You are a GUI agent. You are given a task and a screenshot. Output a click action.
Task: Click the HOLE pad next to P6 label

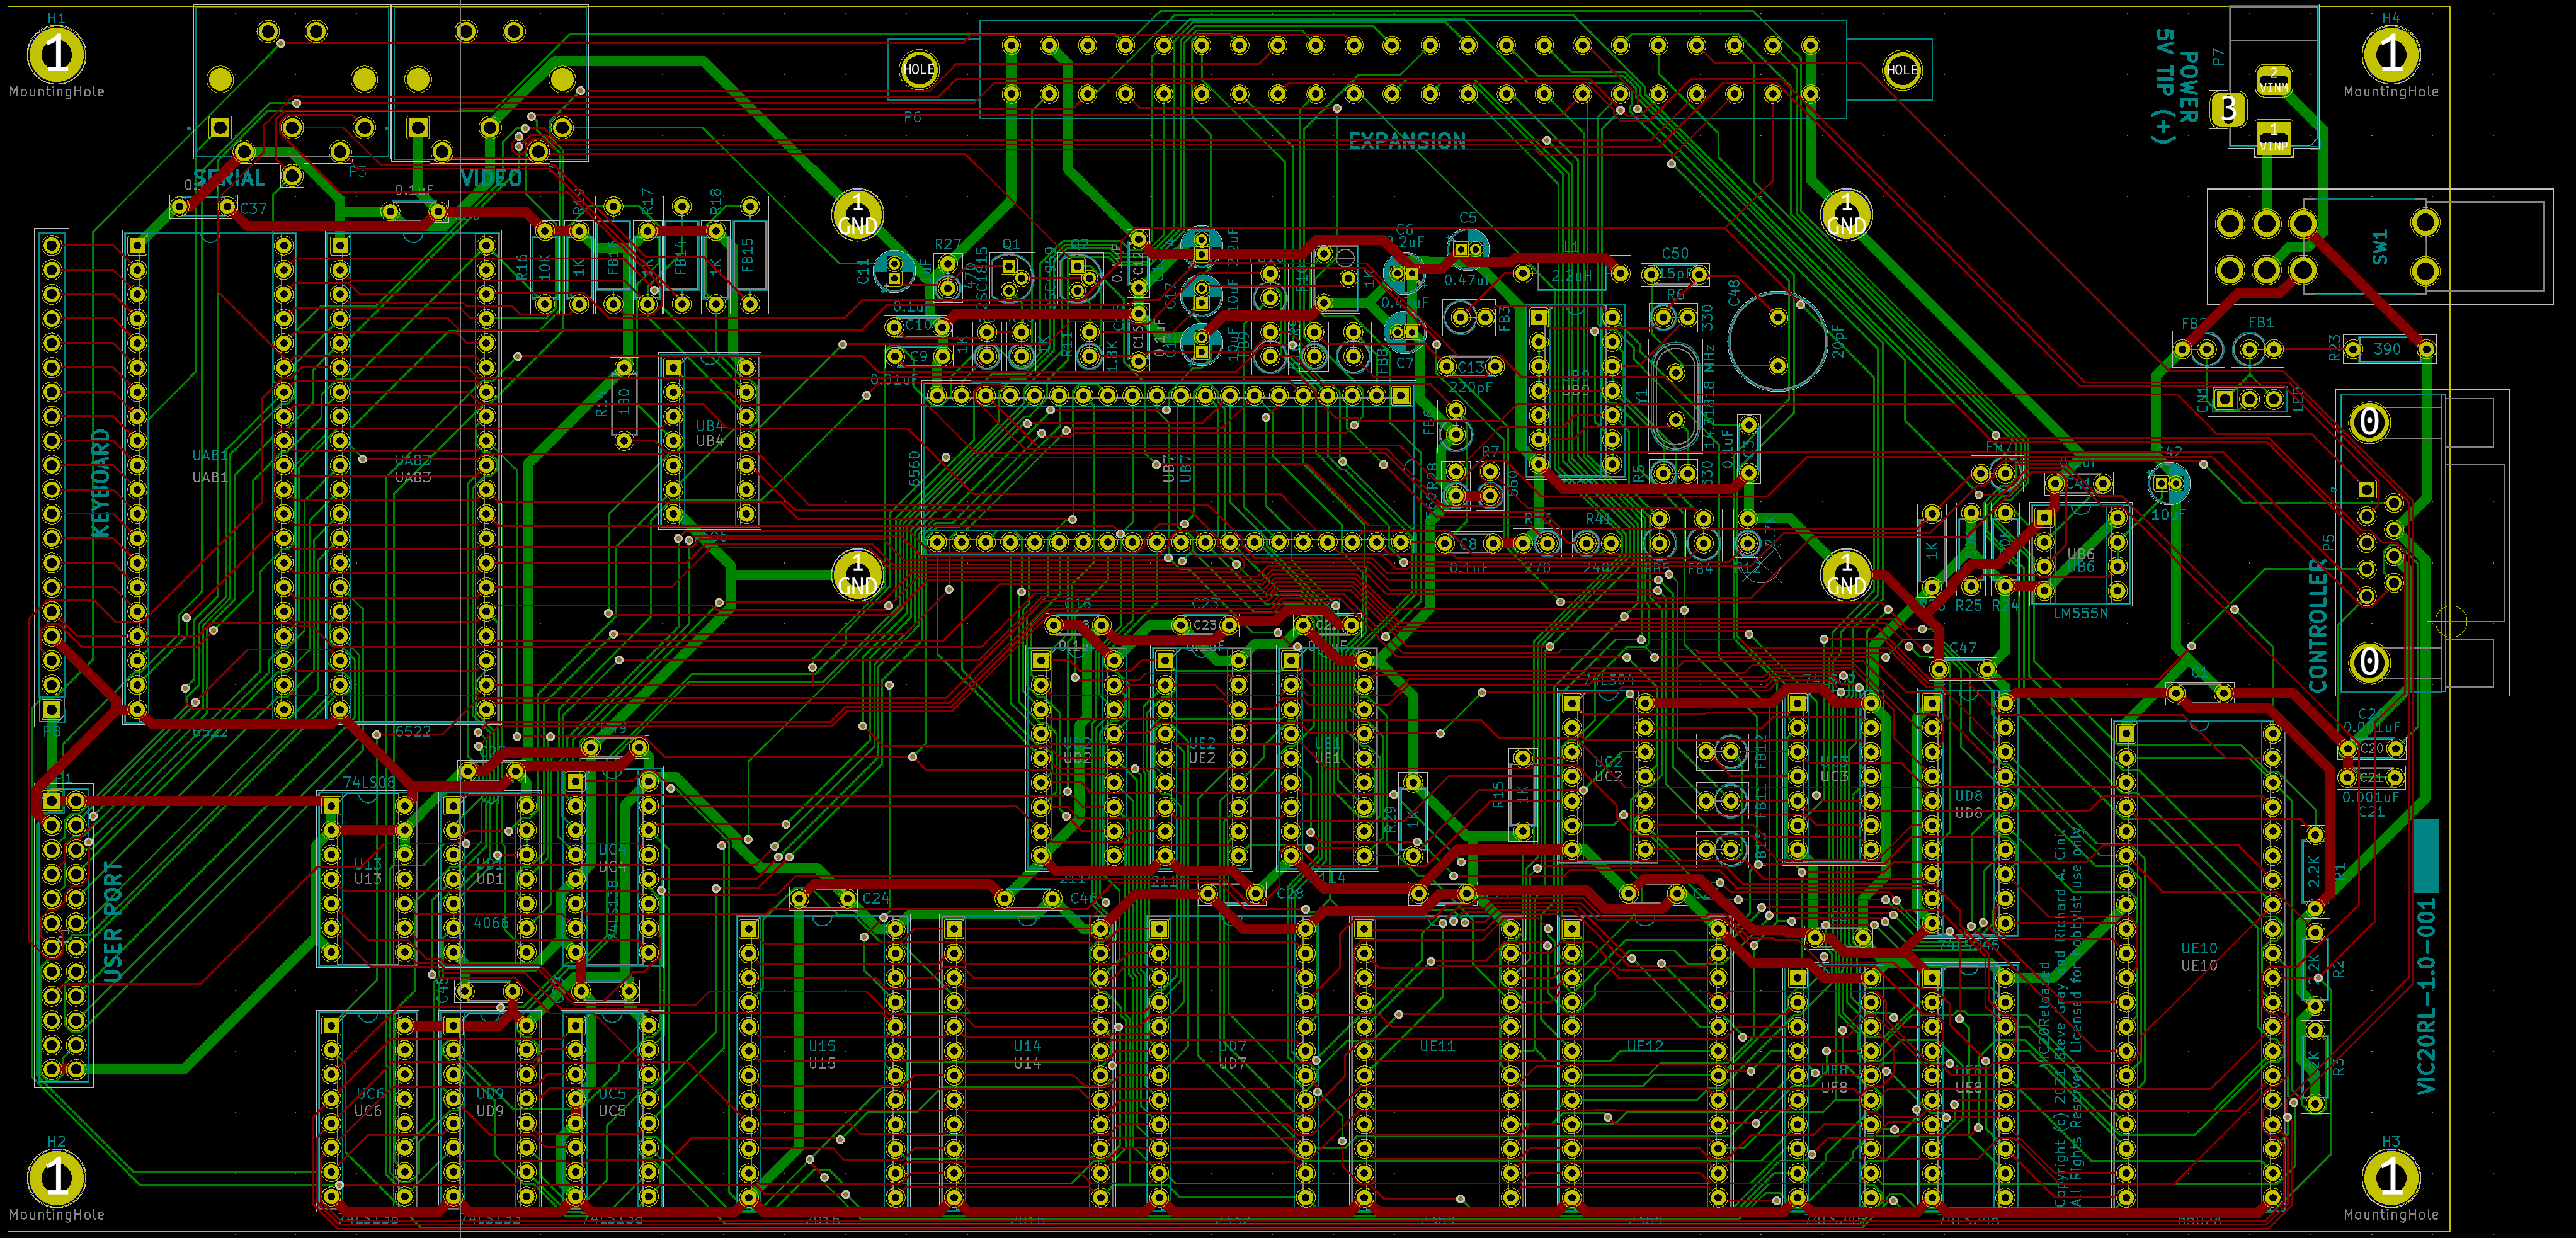918,69
